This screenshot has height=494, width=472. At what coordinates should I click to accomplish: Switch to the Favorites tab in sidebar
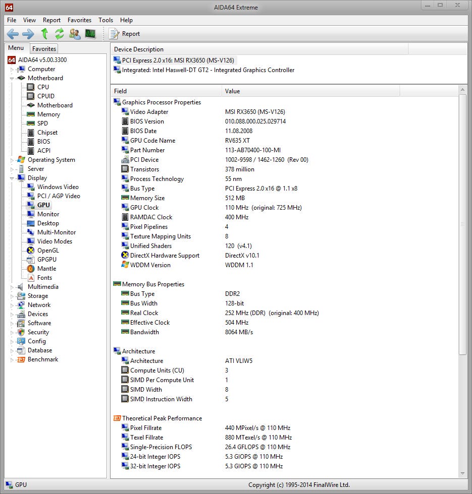(x=44, y=49)
